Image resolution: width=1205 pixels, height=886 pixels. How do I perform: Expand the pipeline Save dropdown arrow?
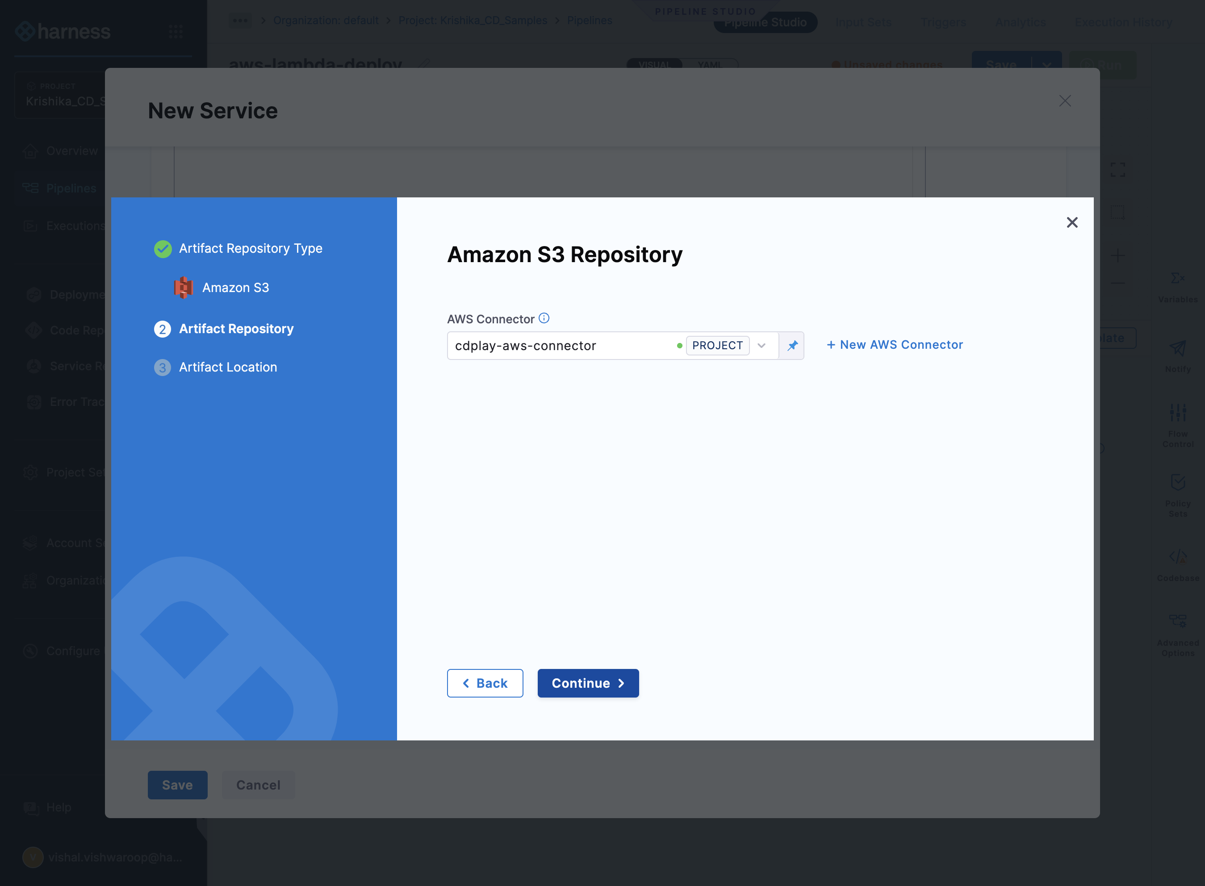[x=1046, y=65]
